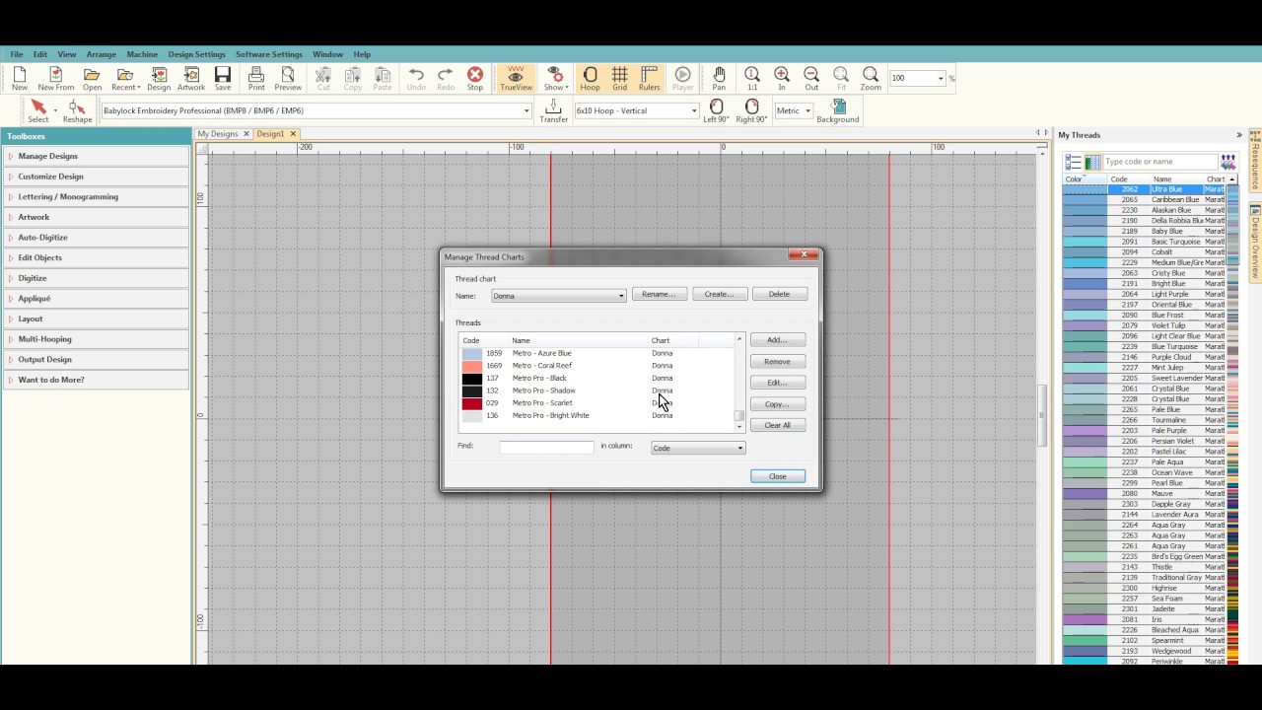Viewport: 1262px width, 710px height.
Task: Click the Add... thread button
Action: (x=777, y=340)
